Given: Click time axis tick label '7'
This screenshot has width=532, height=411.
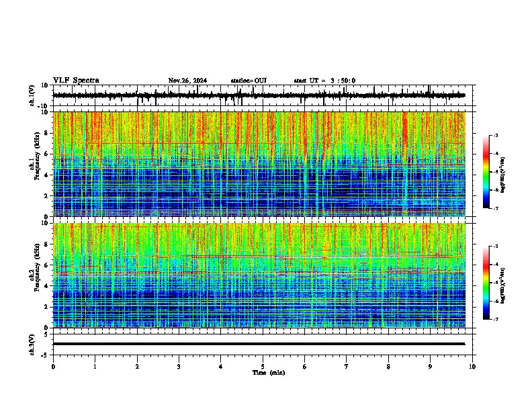Looking at the screenshot, I should pyautogui.click(x=346, y=367).
